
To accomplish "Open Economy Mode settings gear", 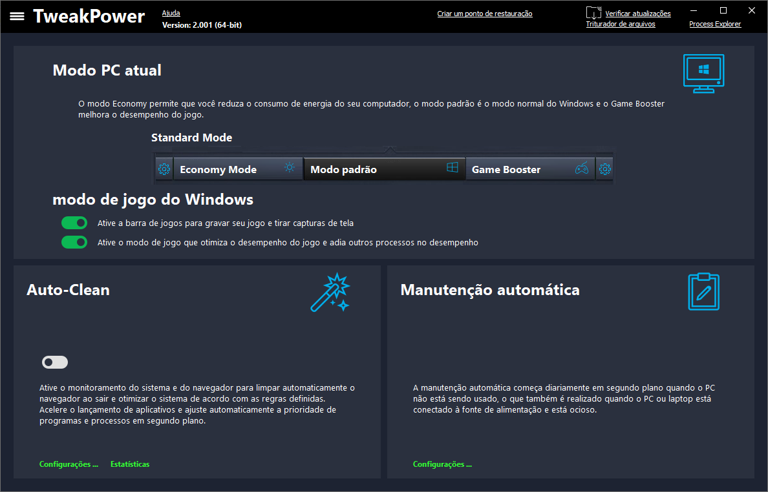I will (164, 169).
